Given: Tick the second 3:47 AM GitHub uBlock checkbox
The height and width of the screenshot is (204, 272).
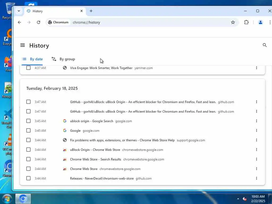Looking at the screenshot, I should click(28, 111).
